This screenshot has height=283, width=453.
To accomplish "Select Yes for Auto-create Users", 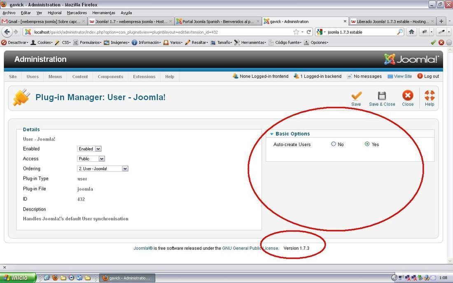I will [367, 144].
